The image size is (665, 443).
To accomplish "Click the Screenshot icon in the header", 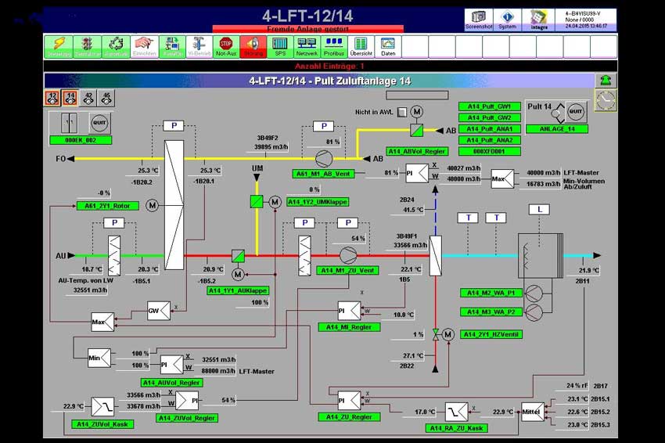I will pyautogui.click(x=479, y=20).
